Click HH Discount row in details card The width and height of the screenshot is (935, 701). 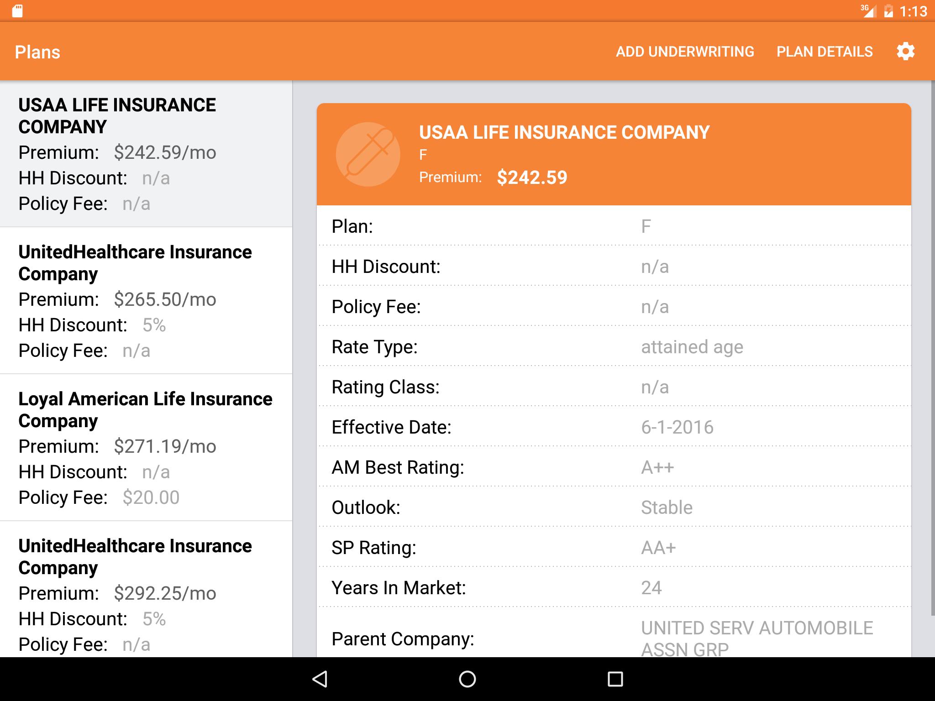pyautogui.click(x=614, y=267)
